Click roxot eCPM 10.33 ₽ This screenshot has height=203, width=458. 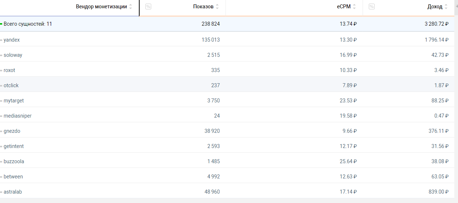[348, 70]
